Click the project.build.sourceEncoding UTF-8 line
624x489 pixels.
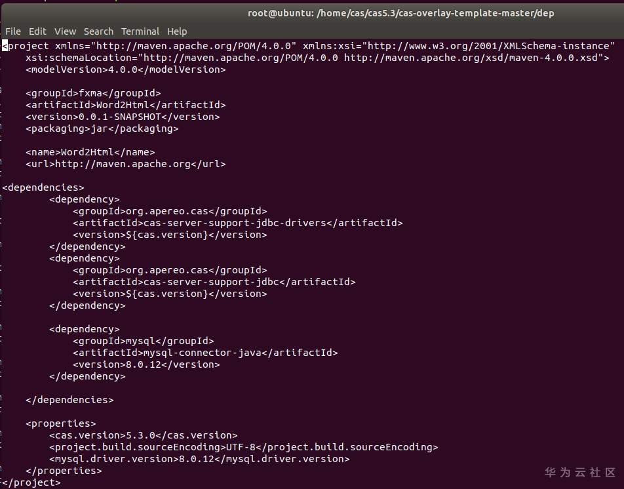pos(243,447)
